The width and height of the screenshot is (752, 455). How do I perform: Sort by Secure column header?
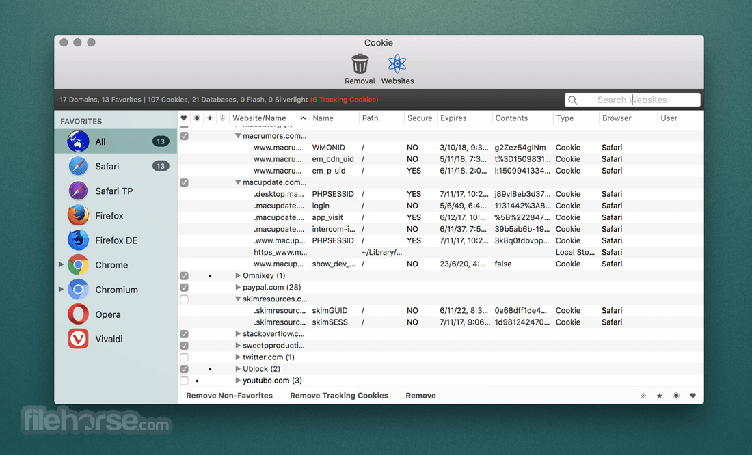tap(420, 118)
